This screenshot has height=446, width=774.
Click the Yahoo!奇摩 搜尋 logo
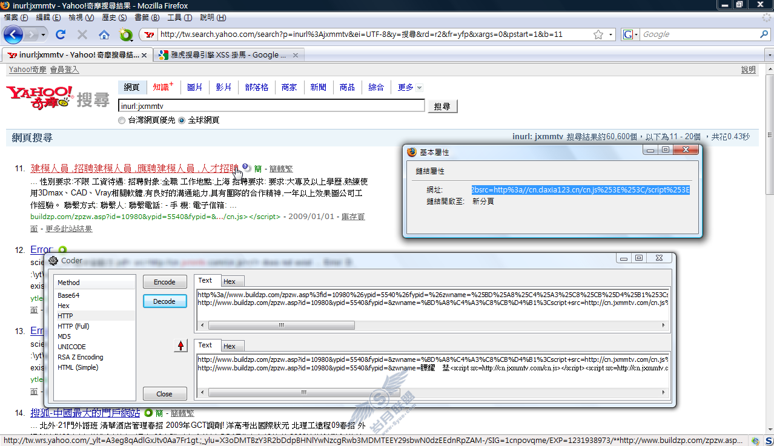coord(58,97)
